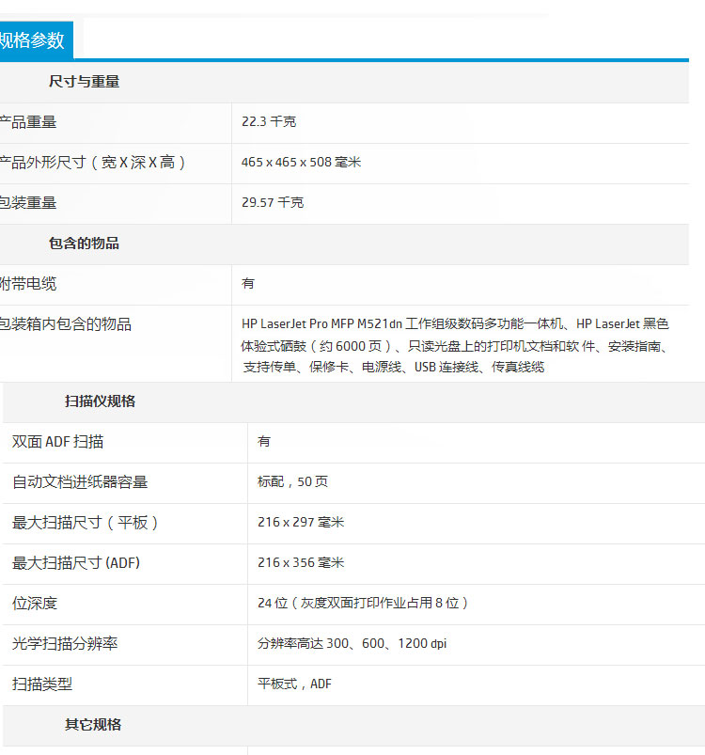Screen dimensions: 705x755
Task: Select the 有 value beside 附带电缆
Action: pyautogui.click(x=248, y=283)
